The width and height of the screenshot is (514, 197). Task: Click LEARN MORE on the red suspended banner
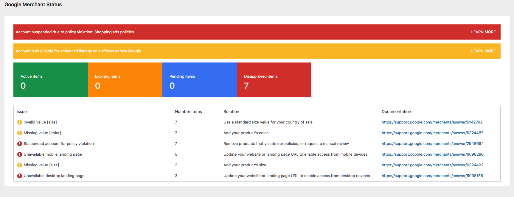(x=483, y=32)
